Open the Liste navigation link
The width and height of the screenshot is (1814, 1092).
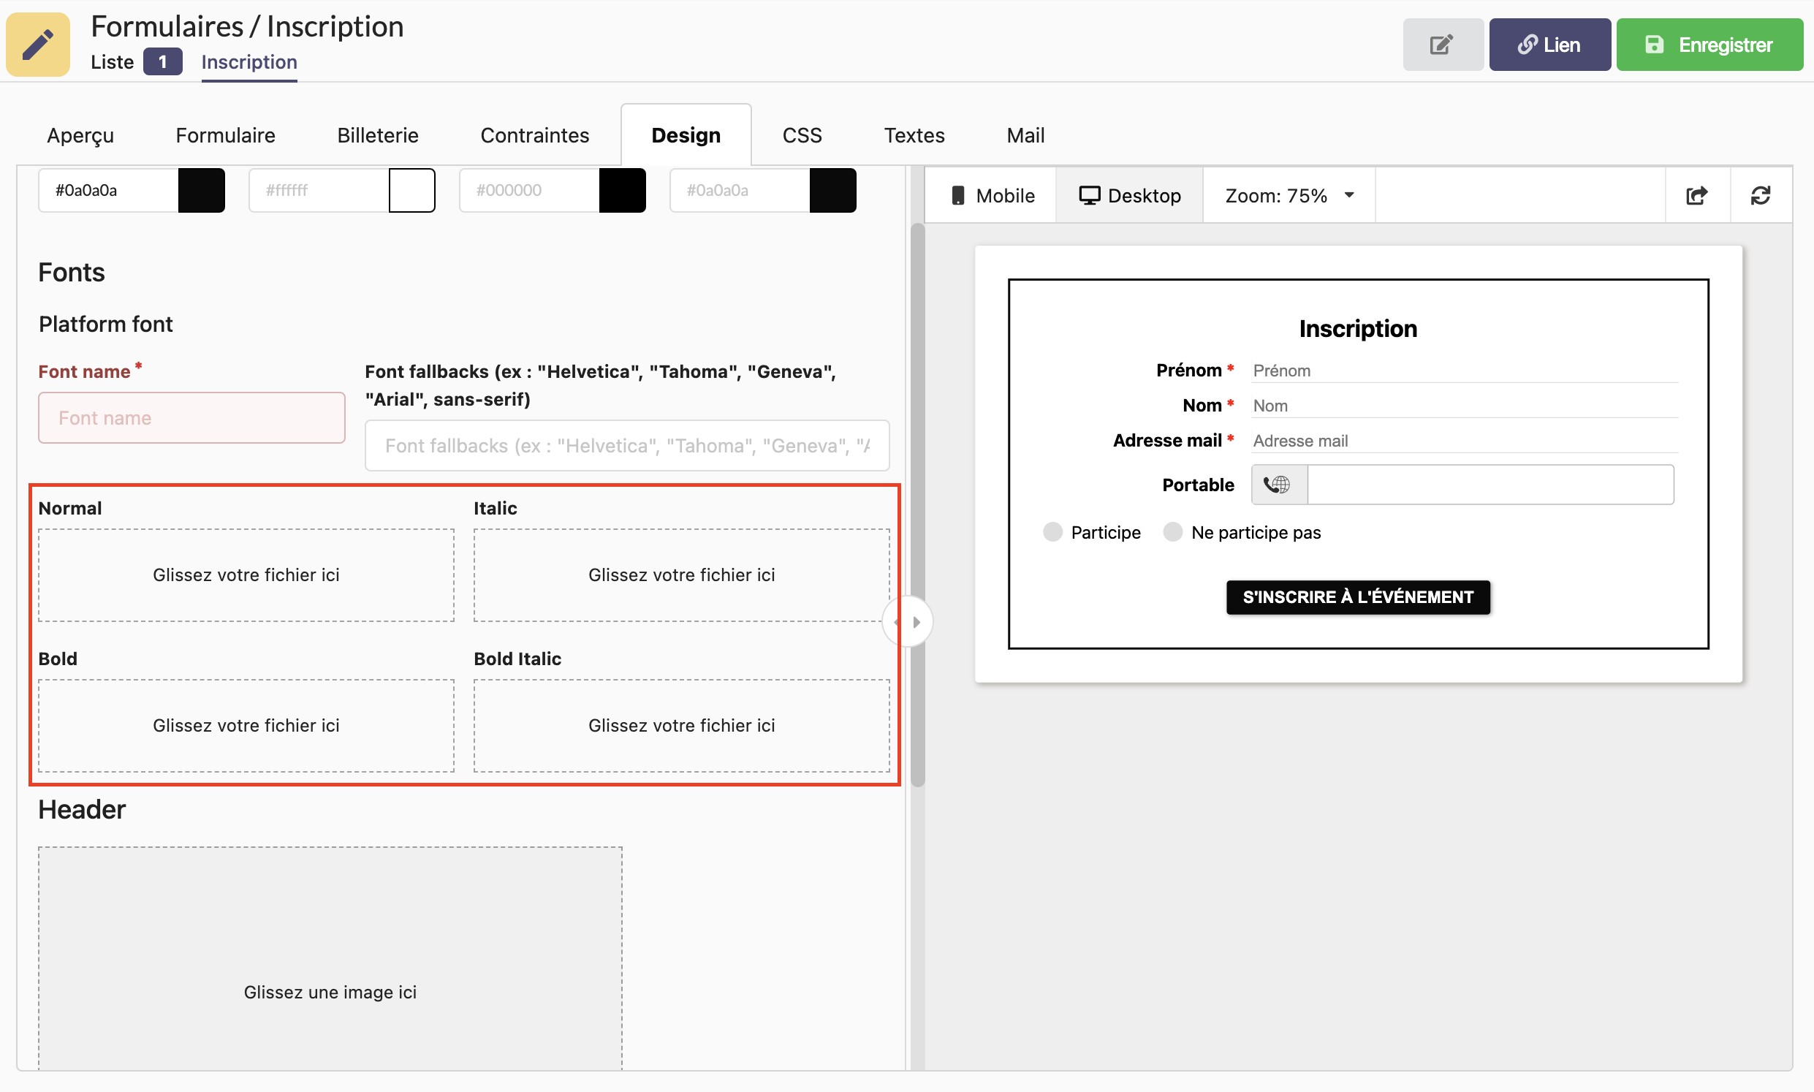click(112, 62)
